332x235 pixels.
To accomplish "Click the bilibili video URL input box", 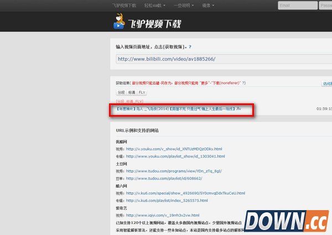I will [x=221, y=59].
